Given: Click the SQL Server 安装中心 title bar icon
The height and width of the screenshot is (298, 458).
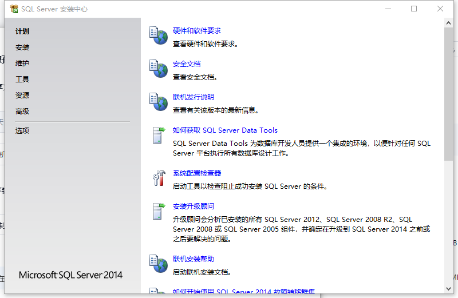Looking at the screenshot, I should click(14, 9).
